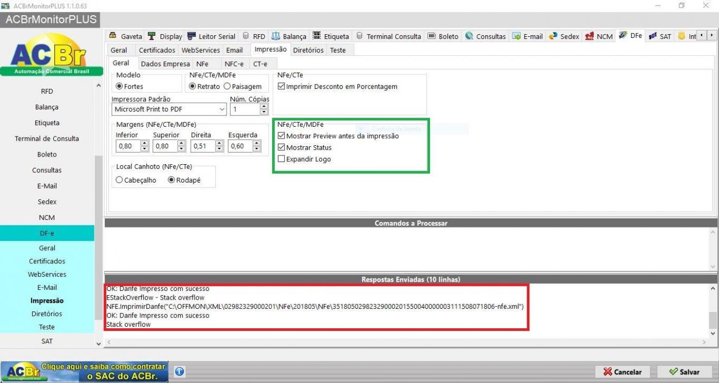Switch to the Certificados sub-tab
Screen dimensions: 719x383
(x=157, y=50)
